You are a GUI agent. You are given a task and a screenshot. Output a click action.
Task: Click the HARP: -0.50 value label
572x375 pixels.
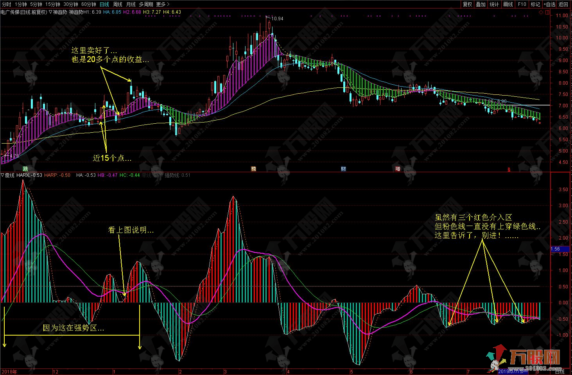(57, 175)
